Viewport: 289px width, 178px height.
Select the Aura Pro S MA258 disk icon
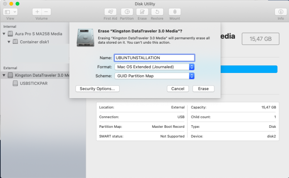point(10,34)
